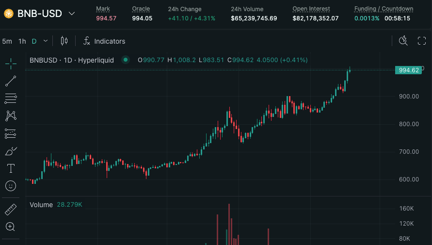432x245 pixels.
Task: Click the BNB coin logo
Action: tap(9, 14)
